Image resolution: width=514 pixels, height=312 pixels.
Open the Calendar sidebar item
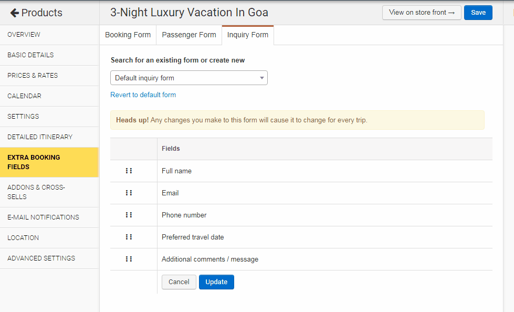tap(24, 96)
